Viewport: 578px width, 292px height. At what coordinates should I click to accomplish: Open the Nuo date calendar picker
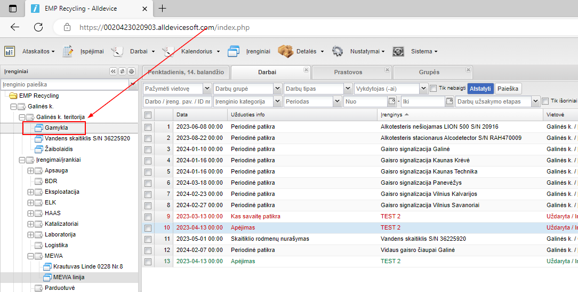[392, 101]
